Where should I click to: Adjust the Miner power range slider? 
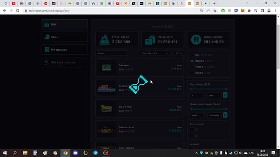point(208,109)
